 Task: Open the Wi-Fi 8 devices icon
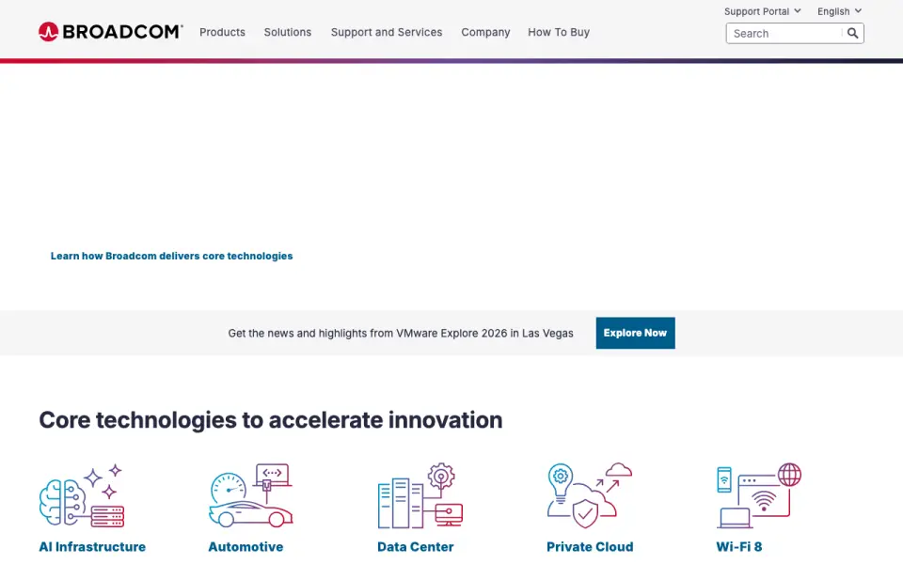coord(758,495)
